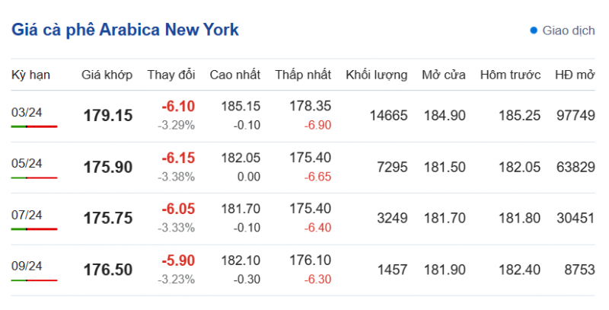Click the blue Giao dịch status dot
609x310 pixels.
534,31
